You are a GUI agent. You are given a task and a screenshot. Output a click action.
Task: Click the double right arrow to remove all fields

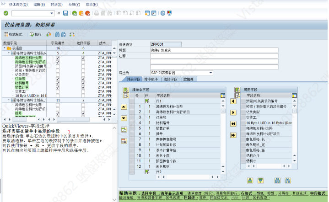233,135
